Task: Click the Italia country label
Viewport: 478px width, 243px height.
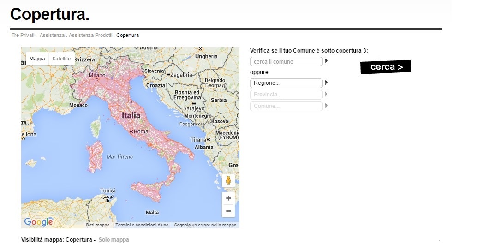Action: tap(131, 115)
